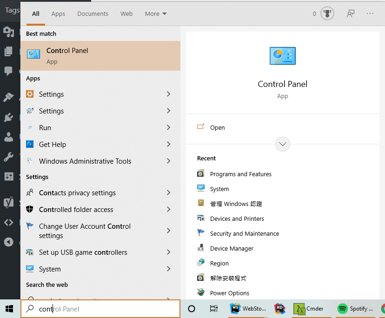Open WebStorm from the taskbar
The image size is (385, 318).
pos(248,309)
